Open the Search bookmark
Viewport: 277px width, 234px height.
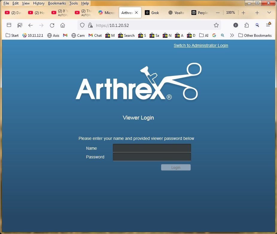126,36
